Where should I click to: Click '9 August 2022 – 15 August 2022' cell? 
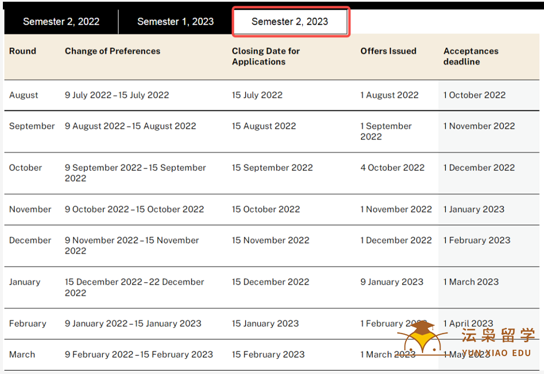coord(131,126)
